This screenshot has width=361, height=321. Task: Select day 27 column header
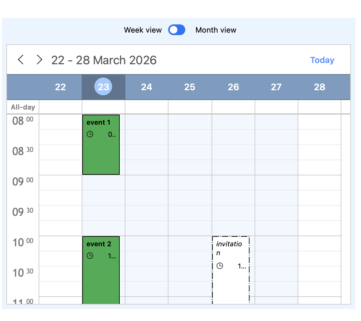tap(276, 87)
